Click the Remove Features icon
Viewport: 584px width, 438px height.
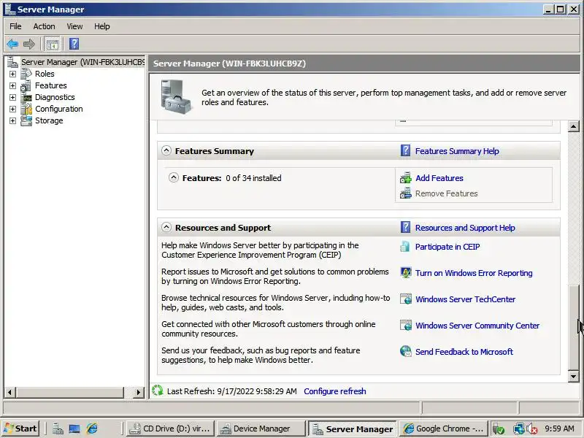click(406, 193)
